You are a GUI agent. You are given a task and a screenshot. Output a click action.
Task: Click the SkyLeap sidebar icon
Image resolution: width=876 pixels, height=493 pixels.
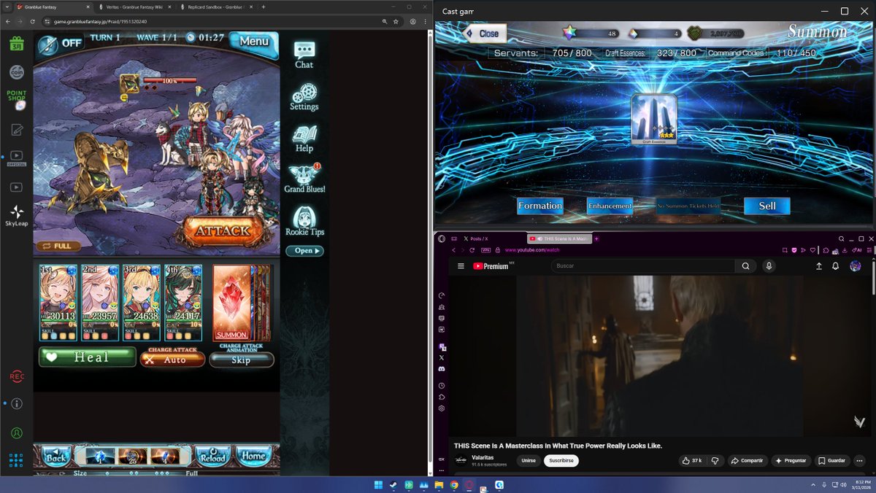(x=16, y=216)
